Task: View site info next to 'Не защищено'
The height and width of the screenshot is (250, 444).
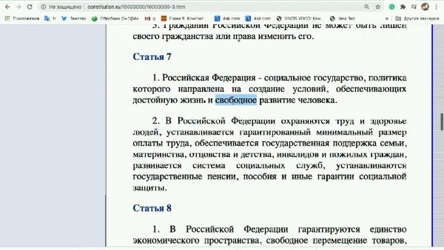Action: pyautogui.click(x=43, y=7)
